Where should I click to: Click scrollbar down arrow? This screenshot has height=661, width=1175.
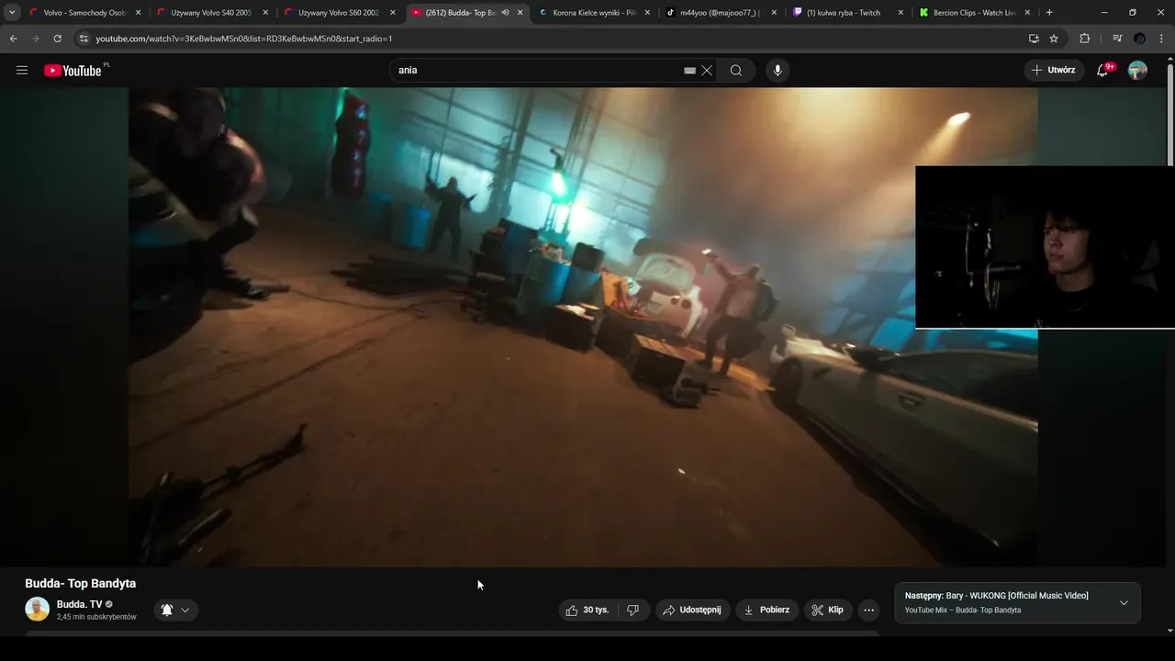tap(1169, 631)
